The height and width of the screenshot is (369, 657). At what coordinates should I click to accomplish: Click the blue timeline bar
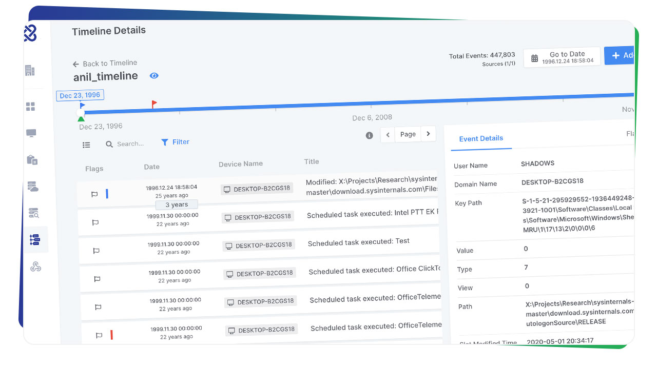point(359,104)
